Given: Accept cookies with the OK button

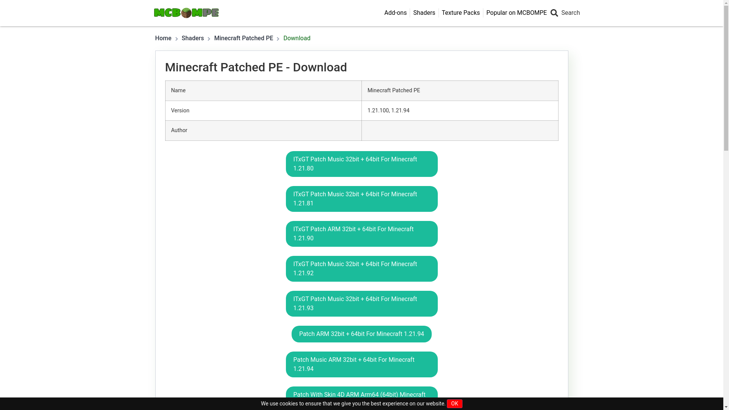Looking at the screenshot, I should click(454, 404).
